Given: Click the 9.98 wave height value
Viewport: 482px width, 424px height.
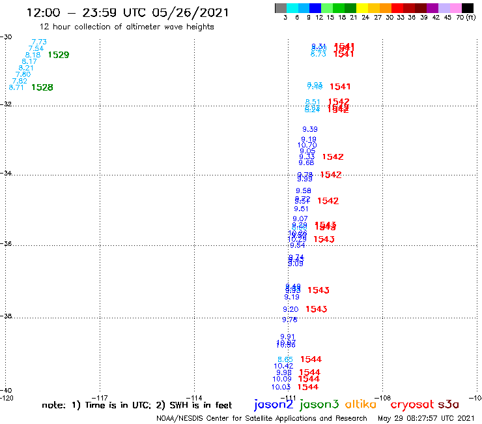Looking at the screenshot, I should (x=284, y=372).
